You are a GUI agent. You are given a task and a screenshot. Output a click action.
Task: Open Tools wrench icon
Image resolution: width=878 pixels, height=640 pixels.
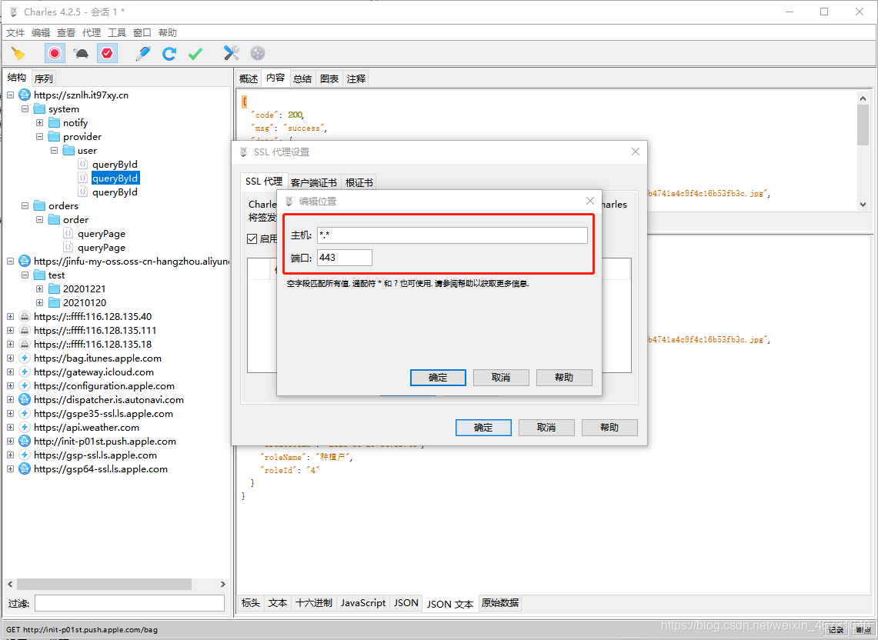232,53
